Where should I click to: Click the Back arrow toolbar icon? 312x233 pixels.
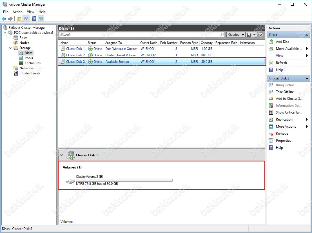click(4, 19)
